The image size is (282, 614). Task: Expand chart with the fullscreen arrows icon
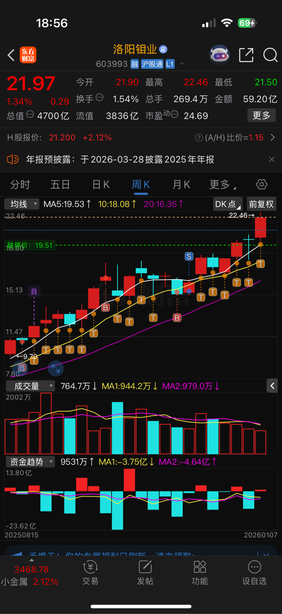click(x=56, y=368)
